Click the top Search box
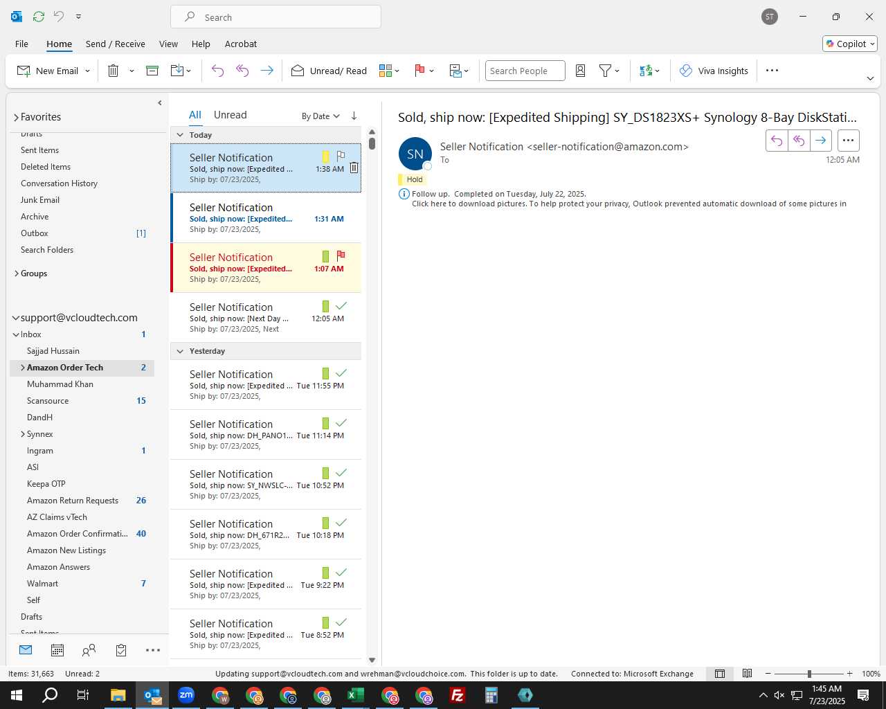Image resolution: width=886 pixels, height=709 pixels. tap(275, 17)
